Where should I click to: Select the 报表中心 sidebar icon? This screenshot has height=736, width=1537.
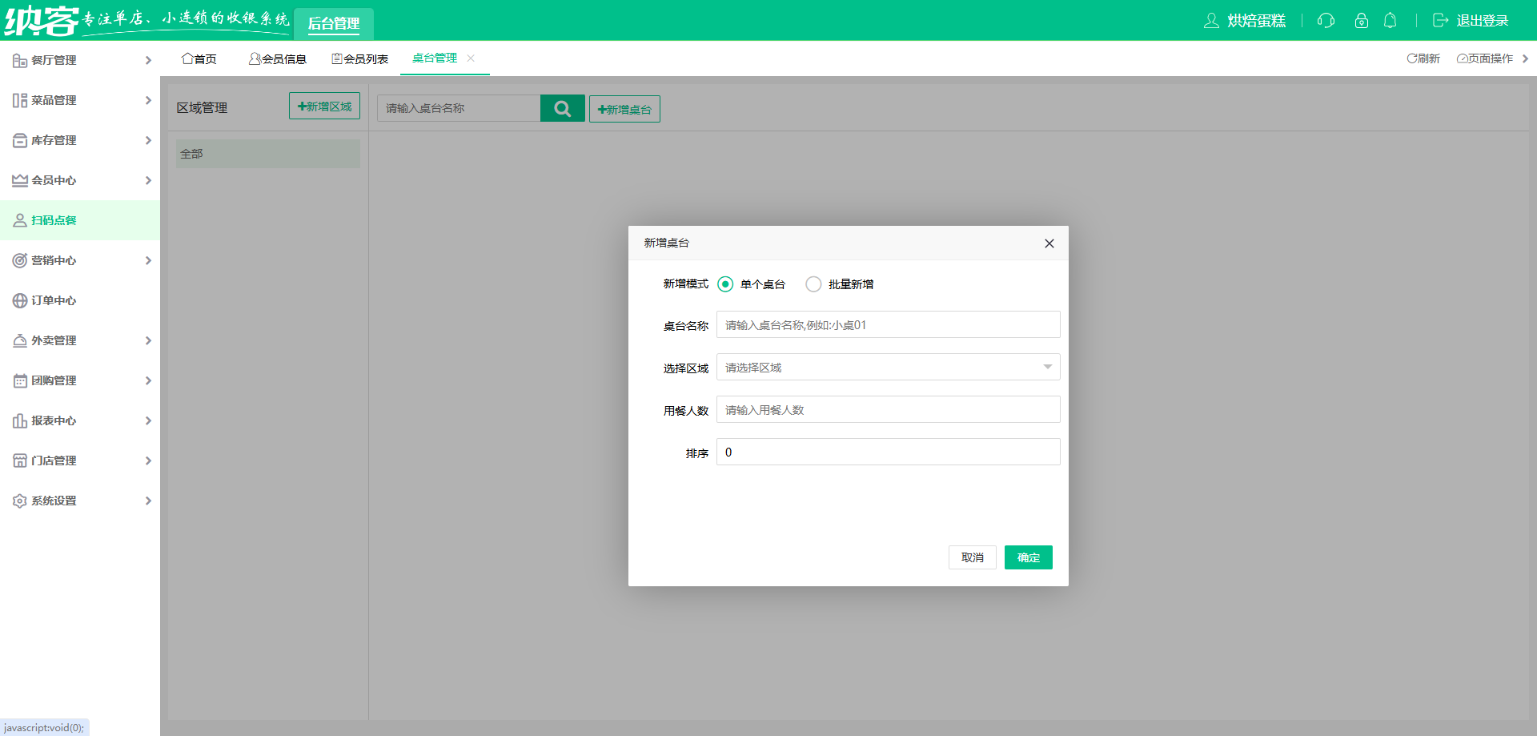[x=19, y=420]
